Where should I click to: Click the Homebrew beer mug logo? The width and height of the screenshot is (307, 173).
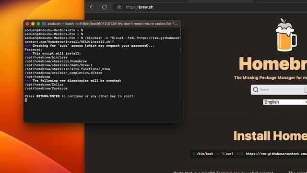pyautogui.click(x=286, y=35)
